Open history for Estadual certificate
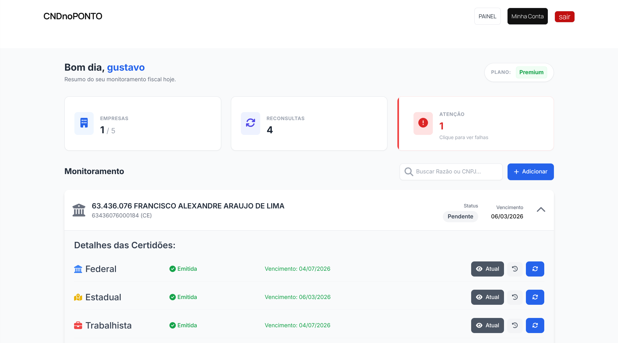Image resolution: width=618 pixels, height=343 pixels. (515, 297)
